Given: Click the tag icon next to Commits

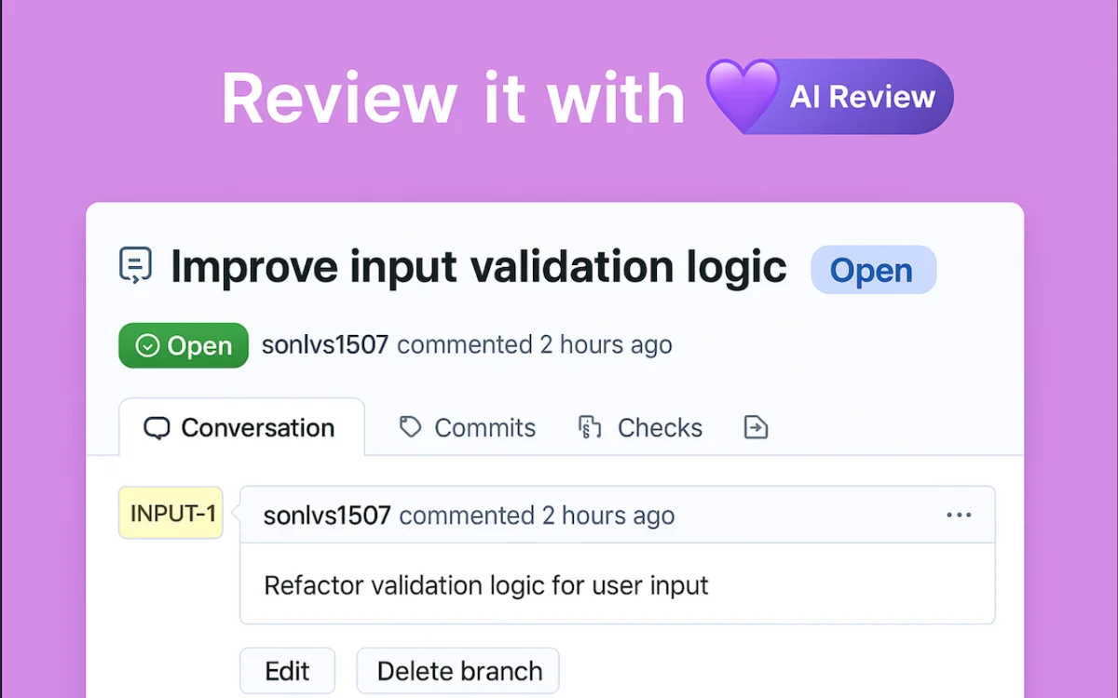Looking at the screenshot, I should (x=410, y=426).
